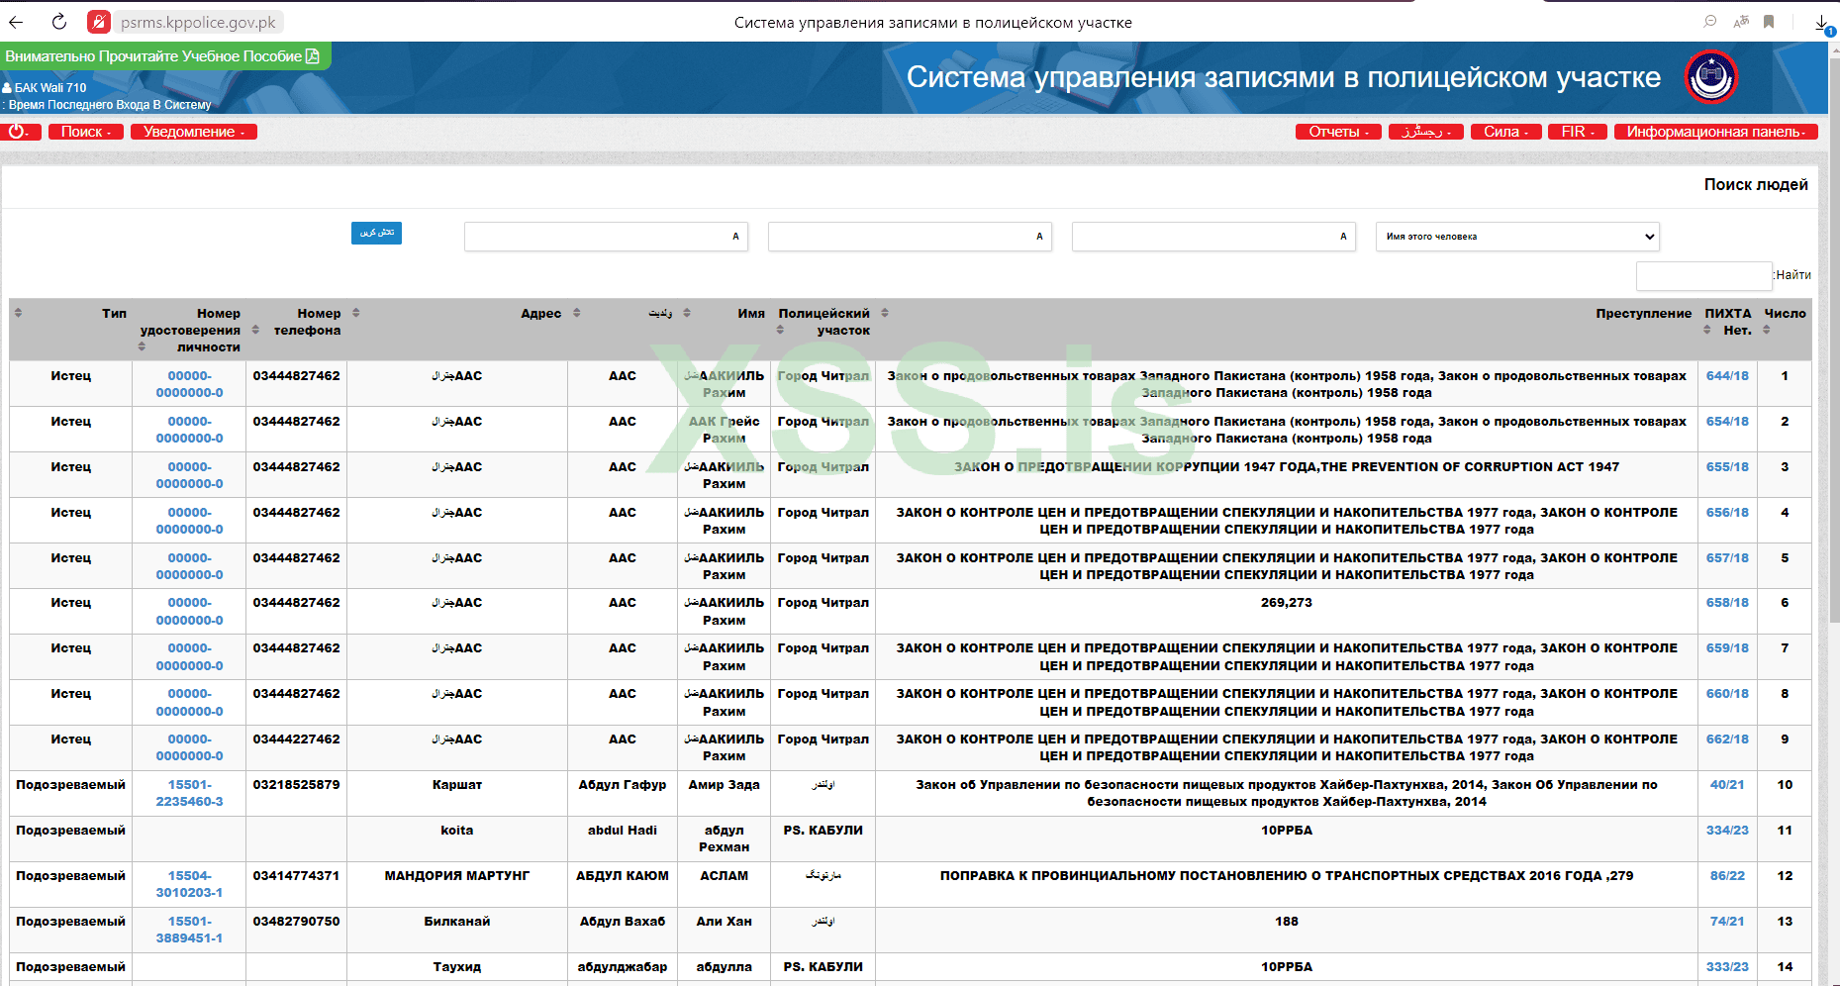The width and height of the screenshot is (1840, 986).
Task: Click the 'БАК Wali 710' user label
Action: pyautogui.click(x=45, y=88)
